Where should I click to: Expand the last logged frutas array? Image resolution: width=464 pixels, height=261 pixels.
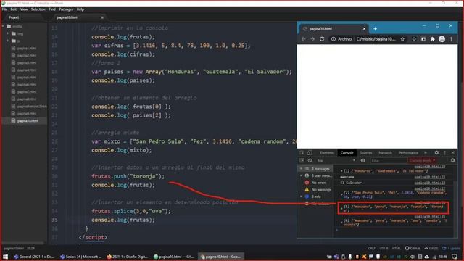[341, 223]
